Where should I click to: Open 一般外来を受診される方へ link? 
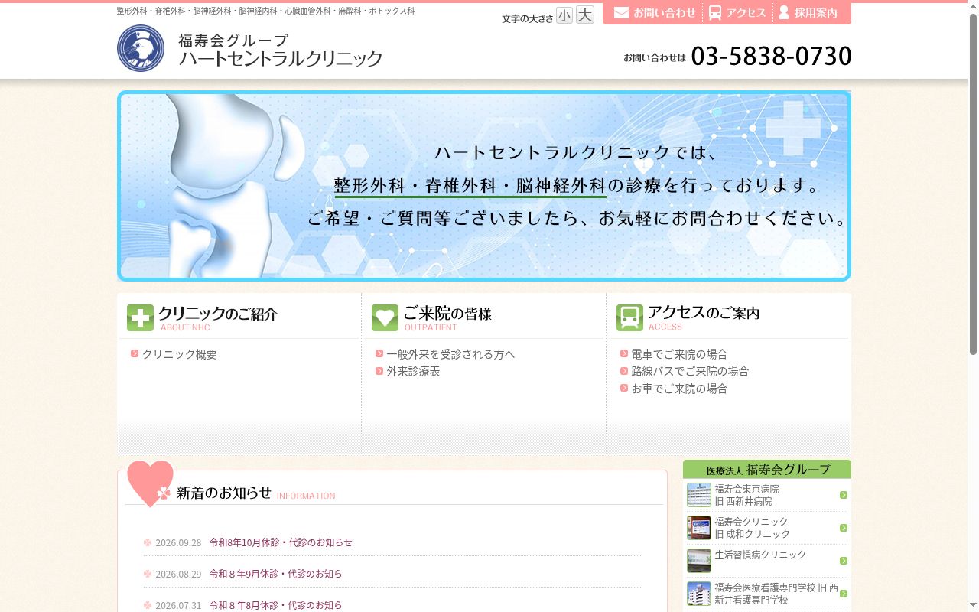(x=450, y=354)
